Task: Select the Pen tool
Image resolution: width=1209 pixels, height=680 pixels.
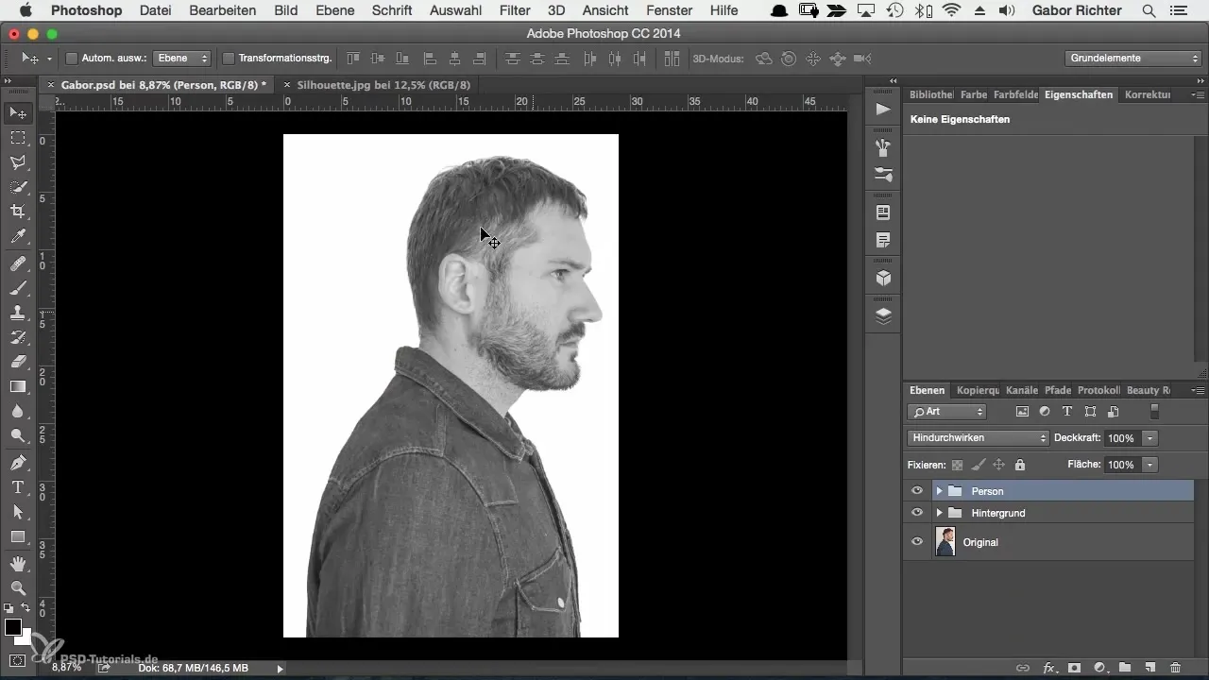Action: click(x=18, y=463)
